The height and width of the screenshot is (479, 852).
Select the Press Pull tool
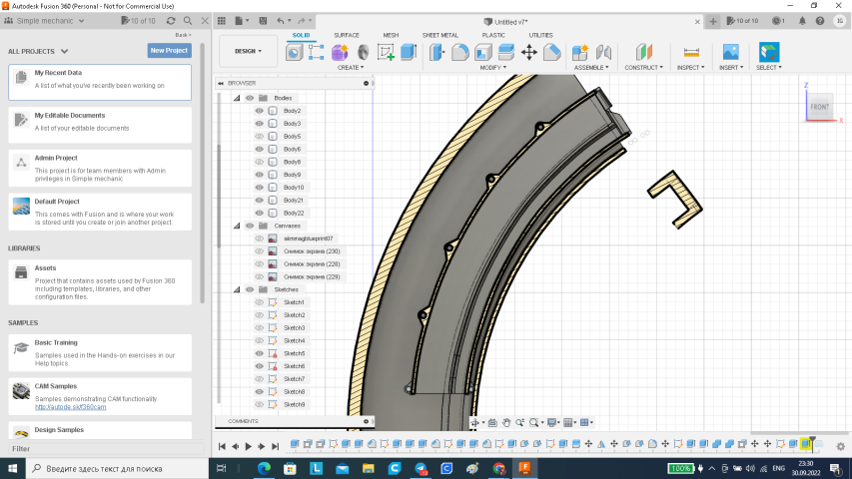click(x=436, y=52)
